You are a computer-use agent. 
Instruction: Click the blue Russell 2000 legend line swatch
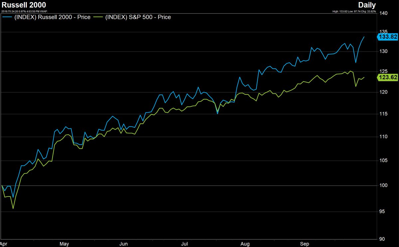[7, 17]
